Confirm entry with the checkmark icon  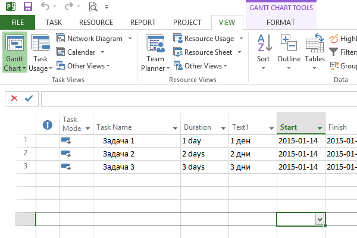29,98
